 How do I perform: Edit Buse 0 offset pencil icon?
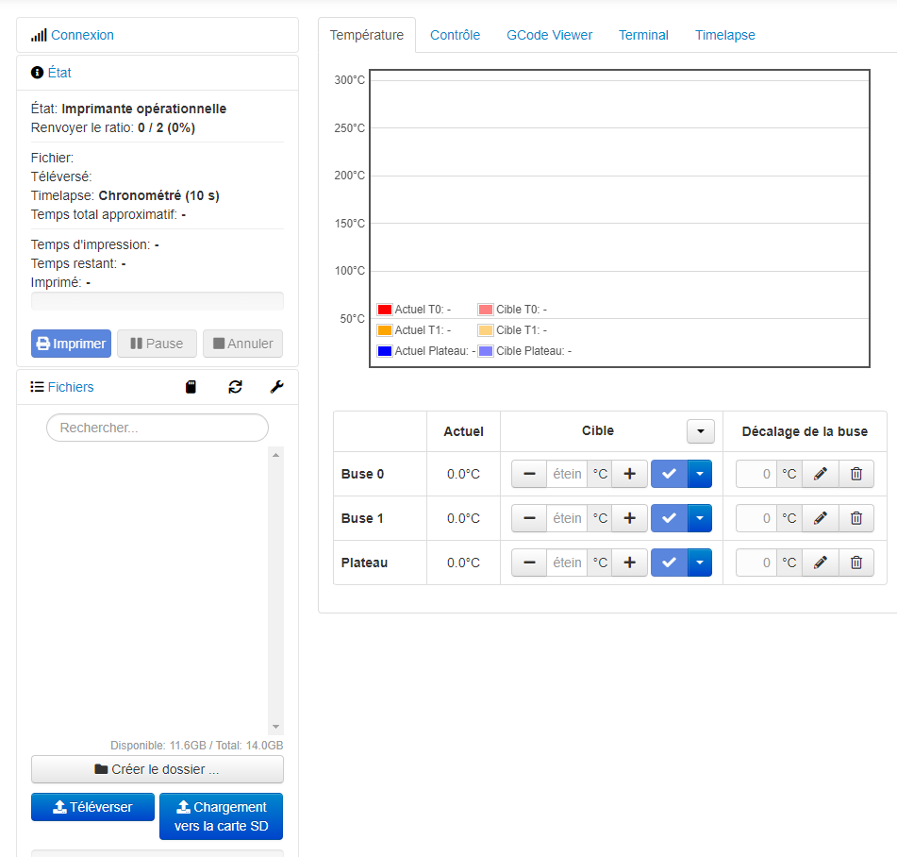(821, 474)
